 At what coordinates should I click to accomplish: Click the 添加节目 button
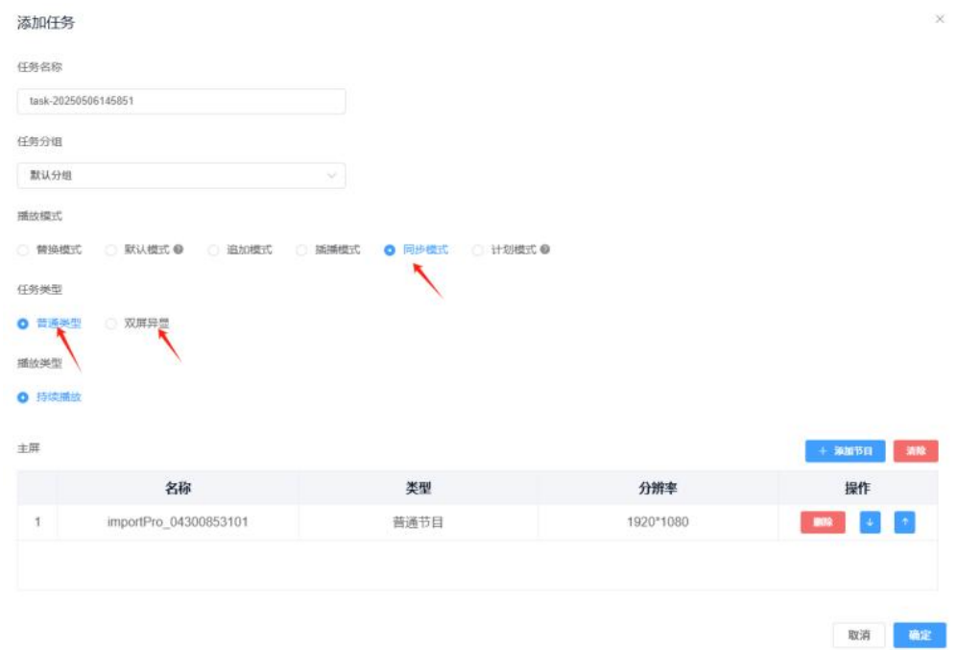(845, 450)
